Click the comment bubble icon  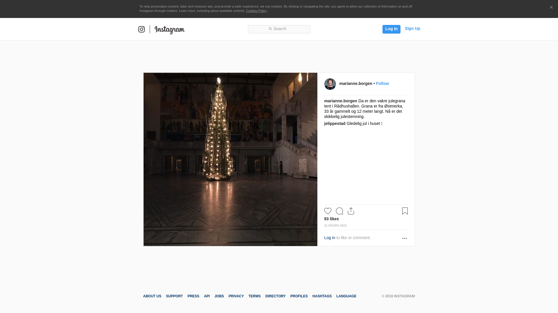[x=339, y=211]
